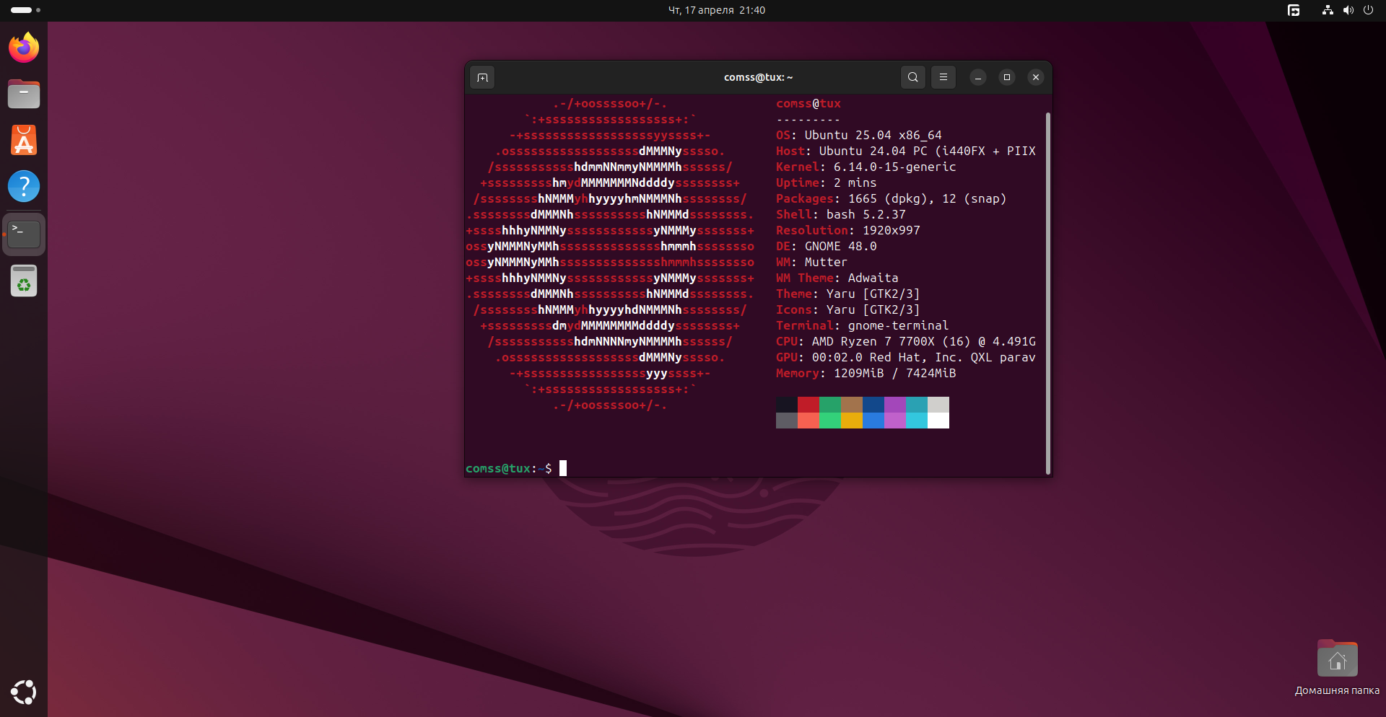Open the terminal hamburger menu
1386x717 pixels.
click(x=943, y=77)
